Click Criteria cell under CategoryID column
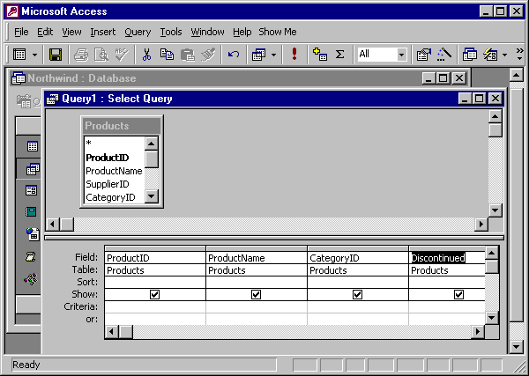This screenshot has height=376, width=529. (x=358, y=307)
